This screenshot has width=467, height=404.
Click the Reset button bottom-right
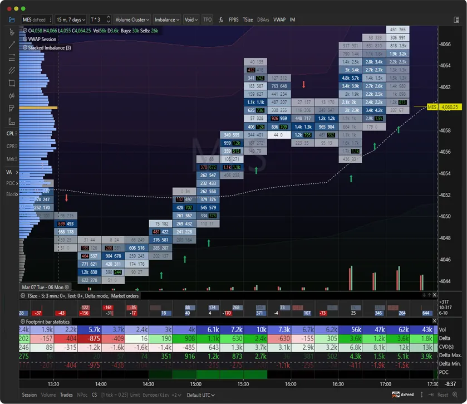(443, 395)
